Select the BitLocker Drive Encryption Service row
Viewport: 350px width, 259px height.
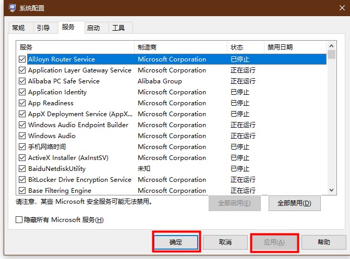[79, 180]
